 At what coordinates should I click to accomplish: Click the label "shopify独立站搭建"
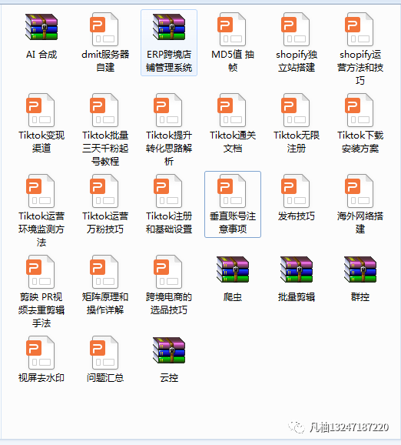click(x=297, y=61)
